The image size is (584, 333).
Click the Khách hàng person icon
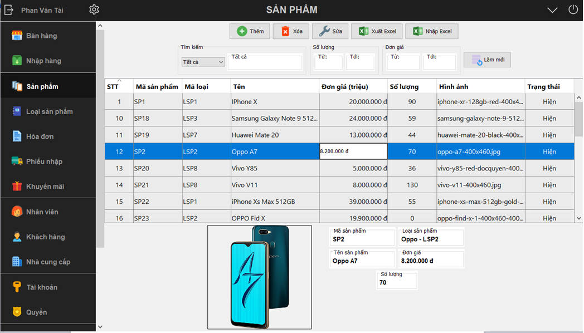pos(17,237)
